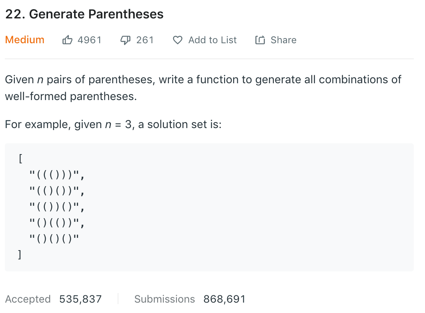The image size is (425, 313).
Task: Click the thumbs up like icon
Action: pyautogui.click(x=67, y=40)
